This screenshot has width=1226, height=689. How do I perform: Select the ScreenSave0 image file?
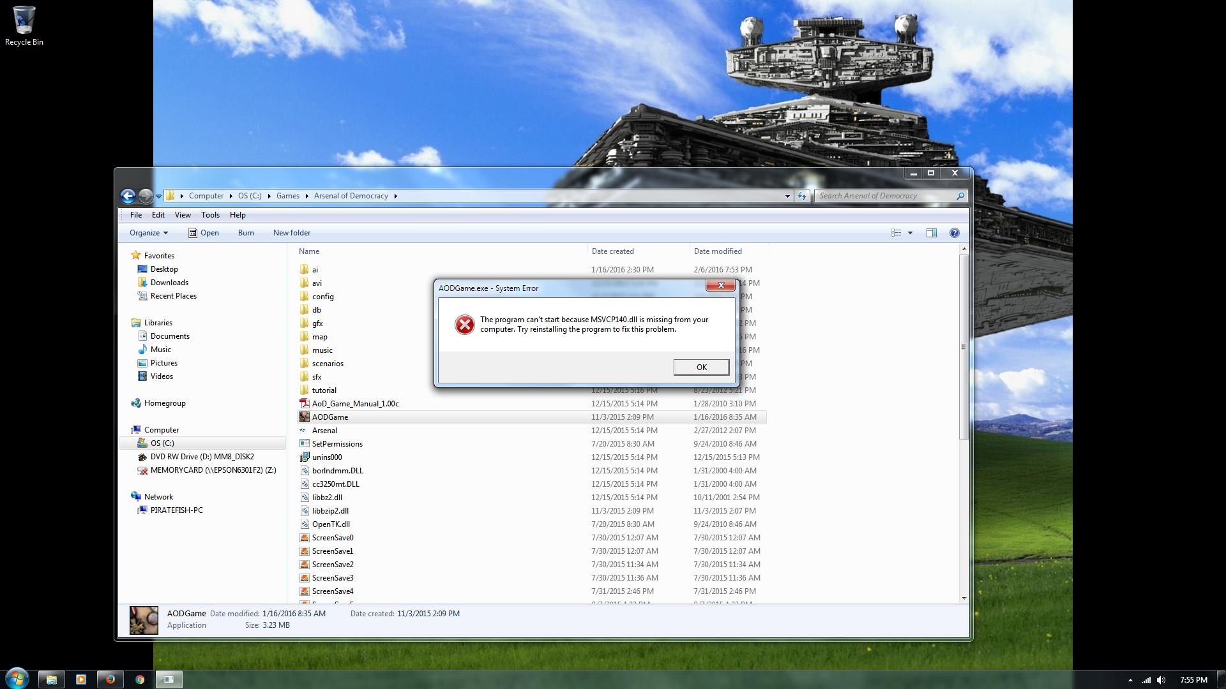[332, 538]
